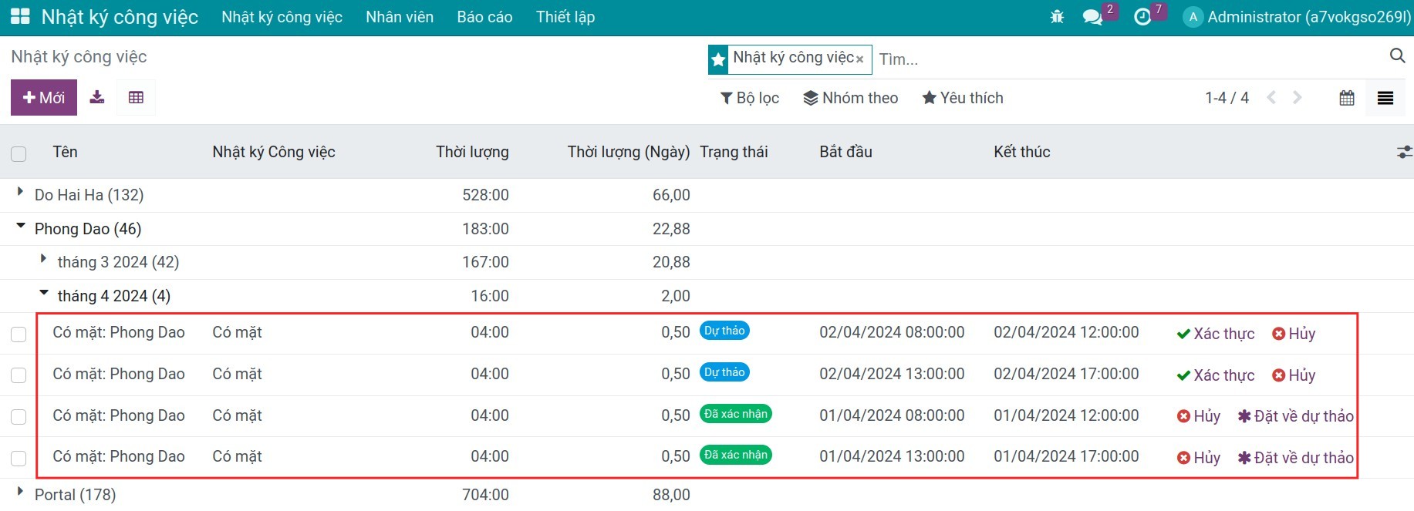Click Dự thảo status badge in 02/04 08:00 row
The height and width of the screenshot is (511, 1414).
point(724,331)
